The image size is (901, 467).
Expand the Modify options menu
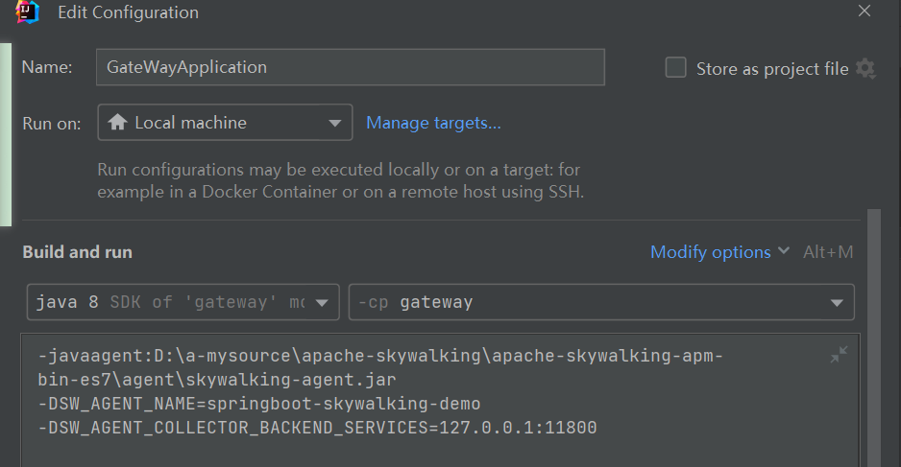pos(719,252)
